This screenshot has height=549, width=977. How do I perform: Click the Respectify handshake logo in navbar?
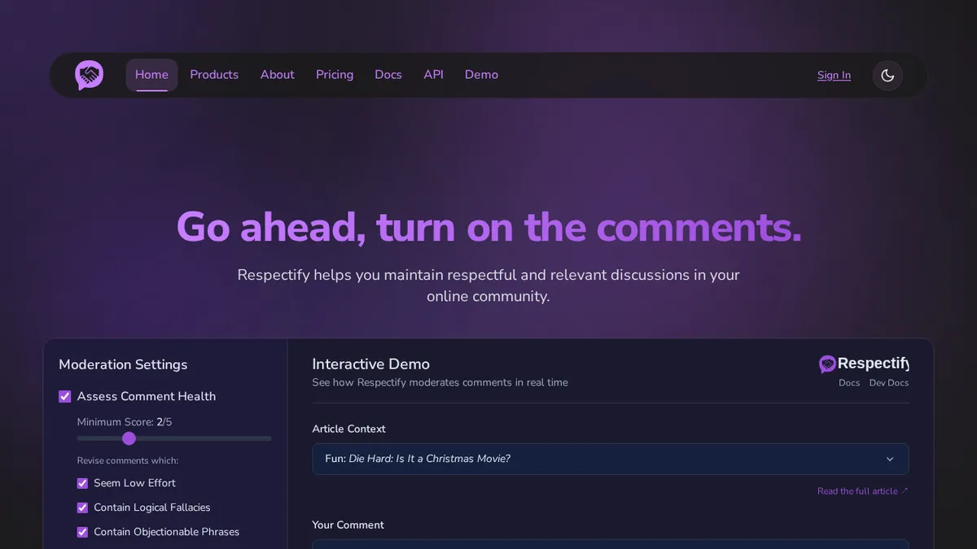tap(89, 75)
